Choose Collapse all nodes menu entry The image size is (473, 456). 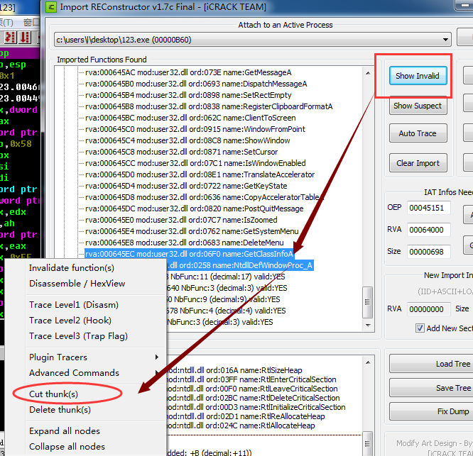(x=67, y=447)
